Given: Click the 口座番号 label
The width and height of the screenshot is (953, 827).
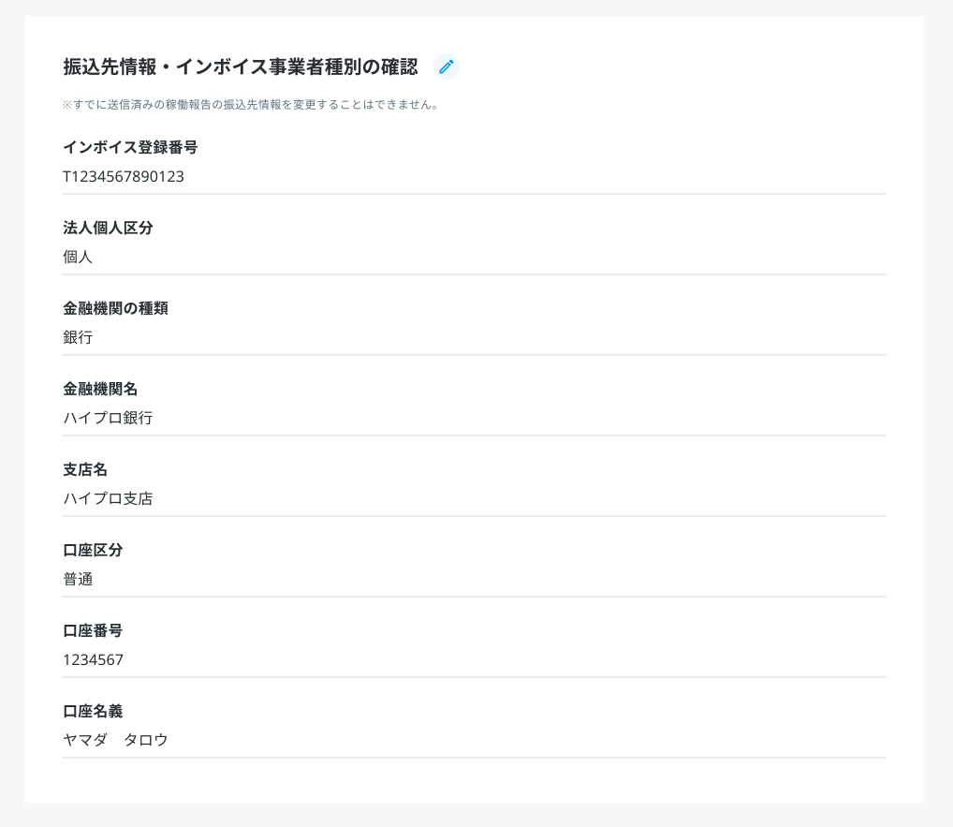Looking at the screenshot, I should [x=93, y=630].
